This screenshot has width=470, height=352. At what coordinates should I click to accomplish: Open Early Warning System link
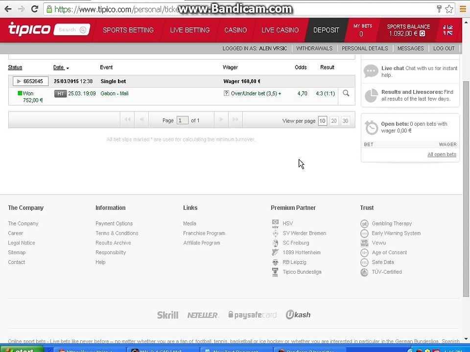pos(396,233)
